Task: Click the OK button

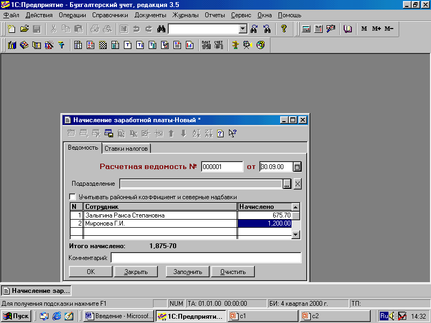Action: click(91, 272)
